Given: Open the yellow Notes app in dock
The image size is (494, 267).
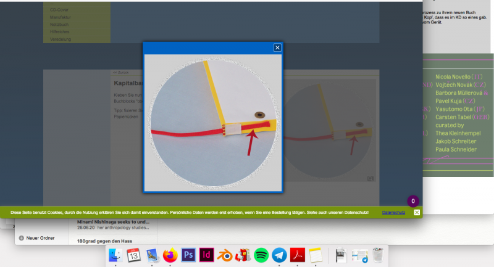Looking at the screenshot, I should (x=316, y=255).
